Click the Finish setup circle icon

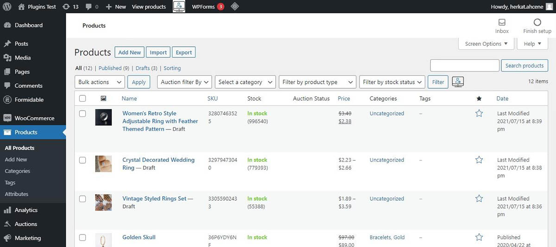(x=537, y=23)
